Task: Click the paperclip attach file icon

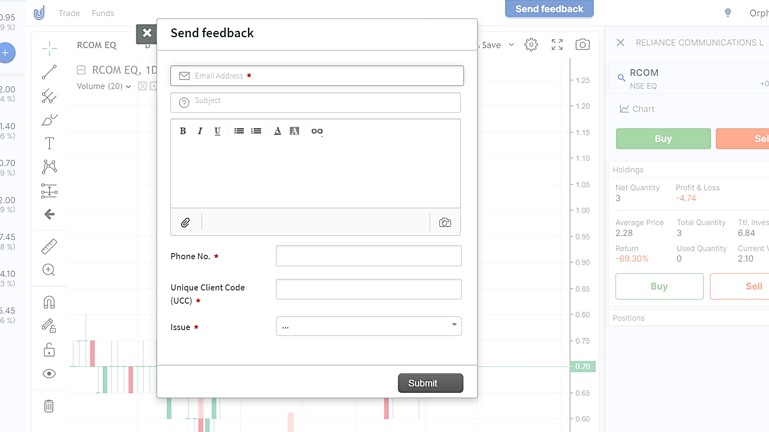Action: point(185,222)
